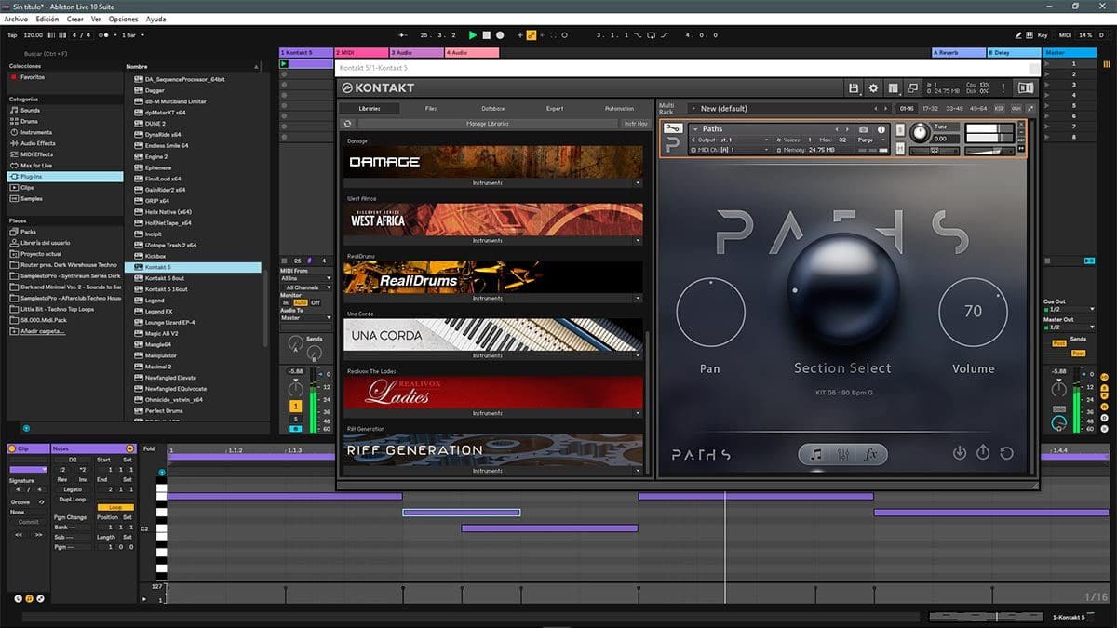Screen dimensions: 1117x628
Task: Toggle track activator 1 on Kontakt track
Action: pos(296,407)
